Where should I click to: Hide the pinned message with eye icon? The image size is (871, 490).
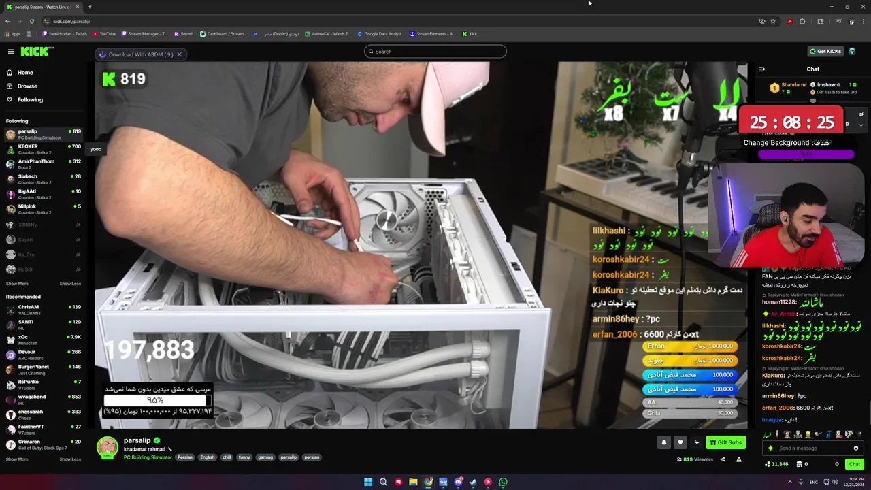861,114
